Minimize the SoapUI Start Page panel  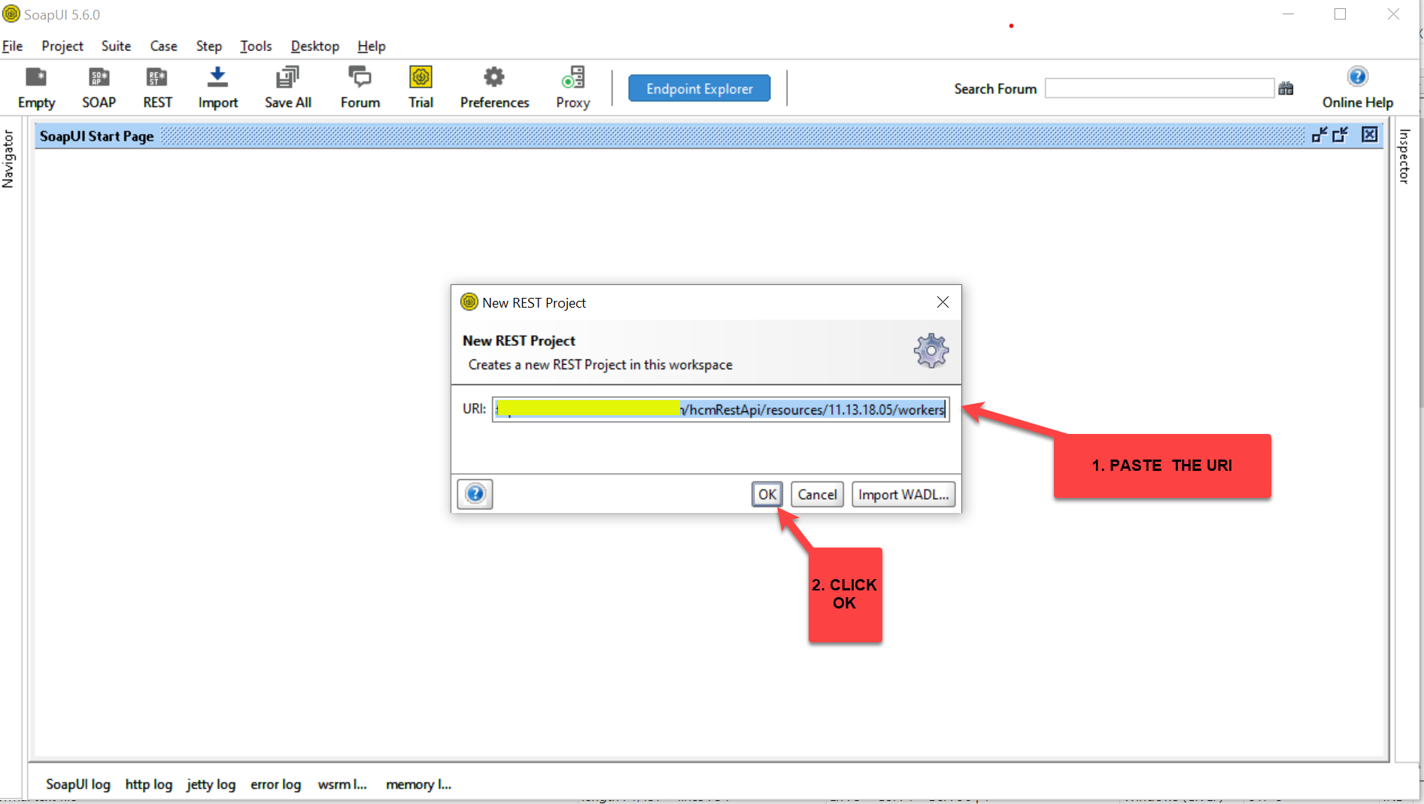[x=1319, y=135]
